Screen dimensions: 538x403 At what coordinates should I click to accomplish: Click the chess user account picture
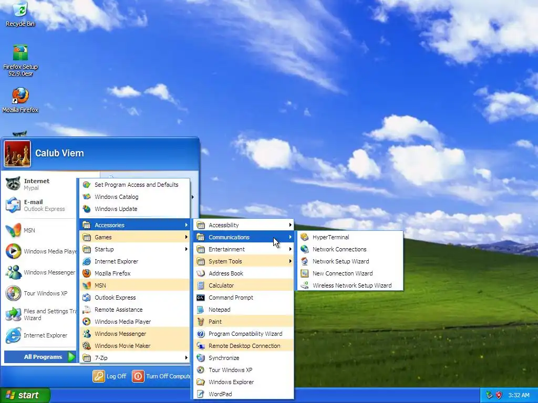click(17, 154)
